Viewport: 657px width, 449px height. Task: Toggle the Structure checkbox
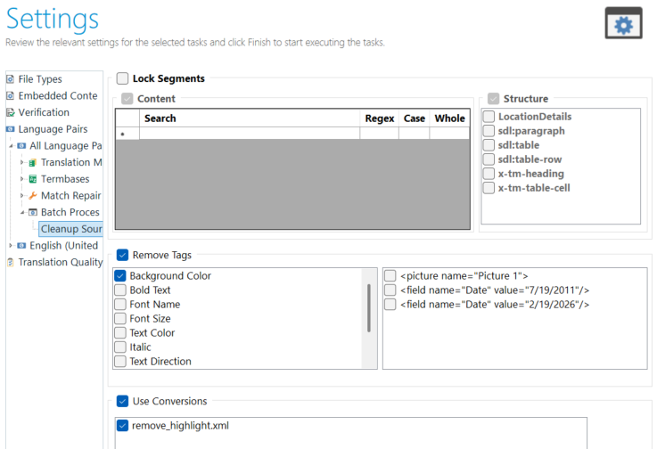click(493, 99)
